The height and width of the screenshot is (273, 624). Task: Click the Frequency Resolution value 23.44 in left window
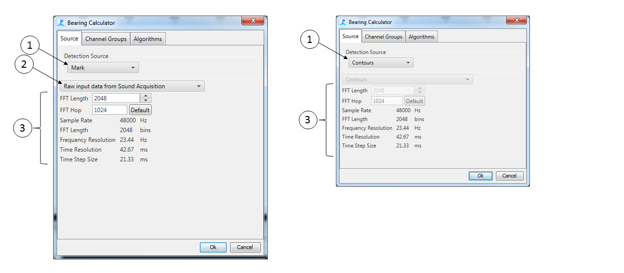(127, 140)
